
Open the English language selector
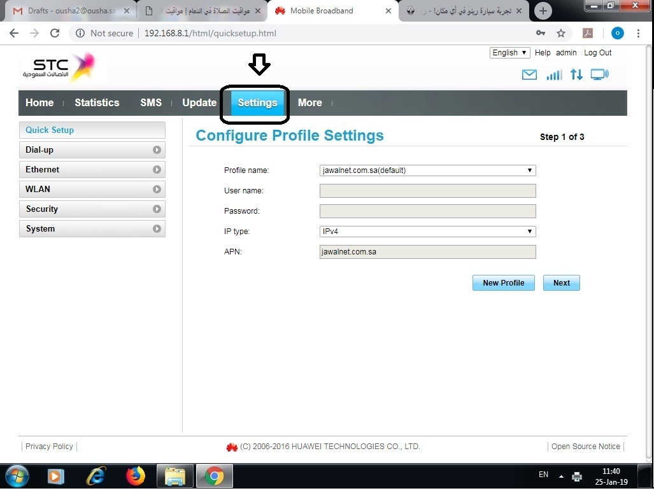click(x=509, y=53)
